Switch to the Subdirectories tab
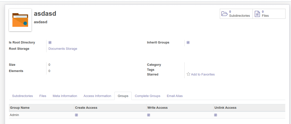The image size is (291, 124). [22, 96]
